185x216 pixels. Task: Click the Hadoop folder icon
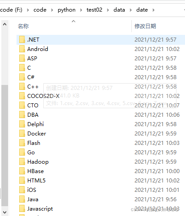[22, 161]
